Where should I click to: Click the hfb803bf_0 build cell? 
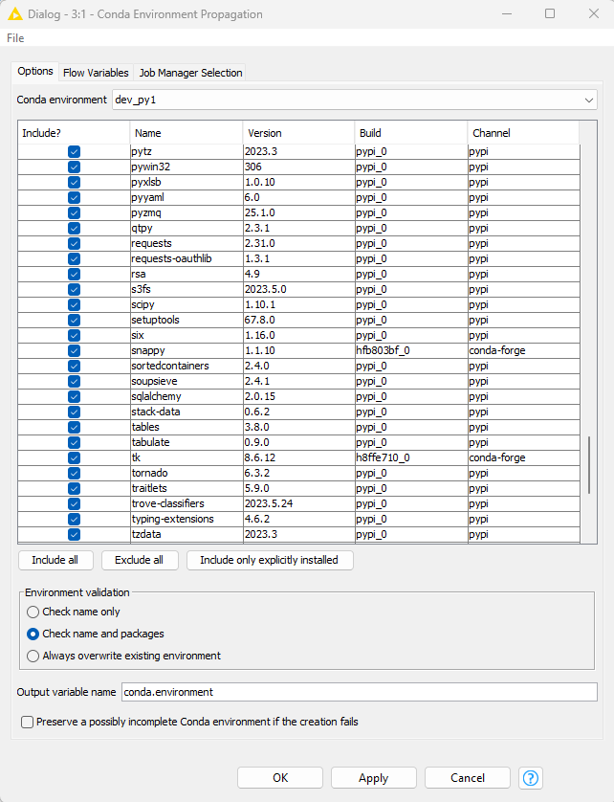point(411,351)
